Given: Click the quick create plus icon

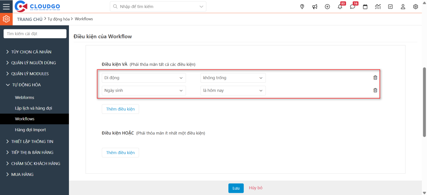Looking at the screenshot, I should pos(327,6).
